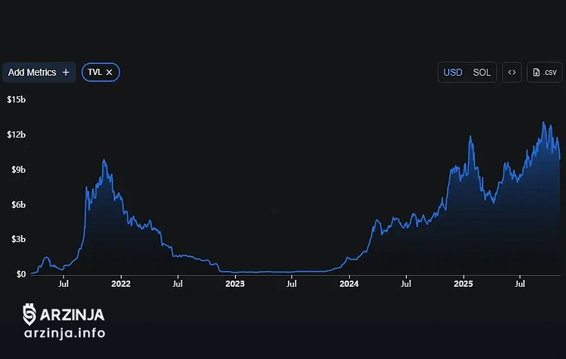Click the file icon on the .csv button

point(536,72)
